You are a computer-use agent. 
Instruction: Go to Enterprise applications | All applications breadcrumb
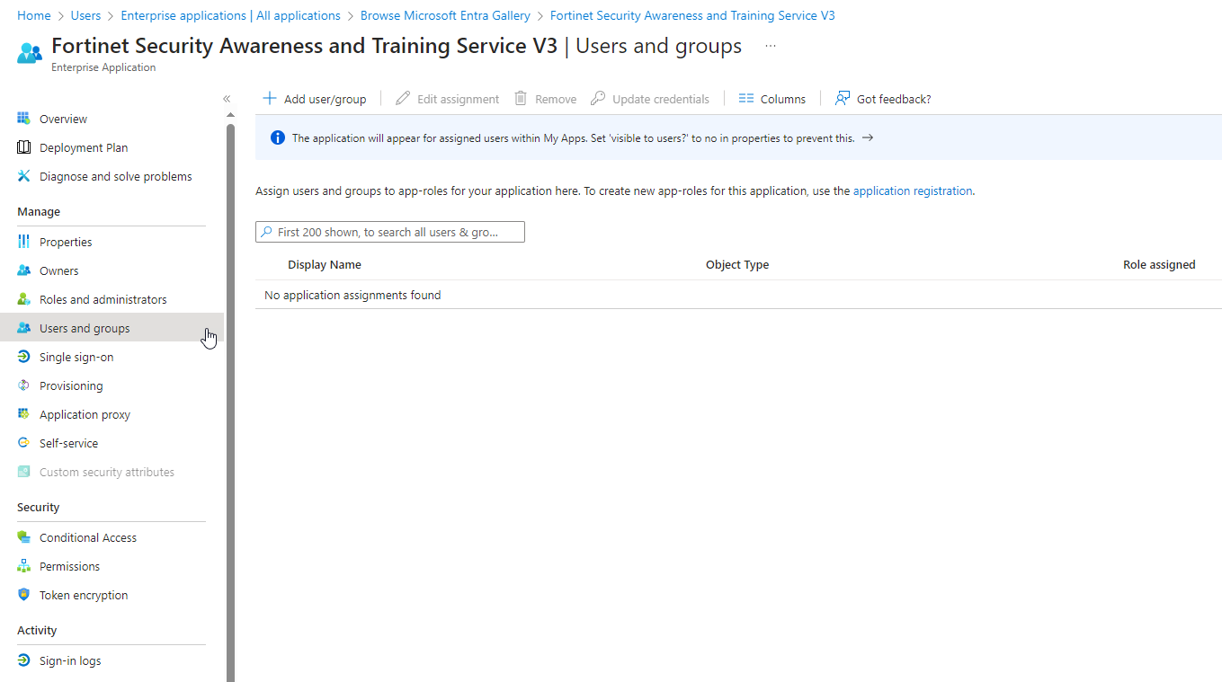tap(230, 15)
